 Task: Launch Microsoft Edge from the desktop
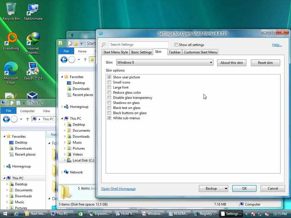pyautogui.click(x=11, y=73)
